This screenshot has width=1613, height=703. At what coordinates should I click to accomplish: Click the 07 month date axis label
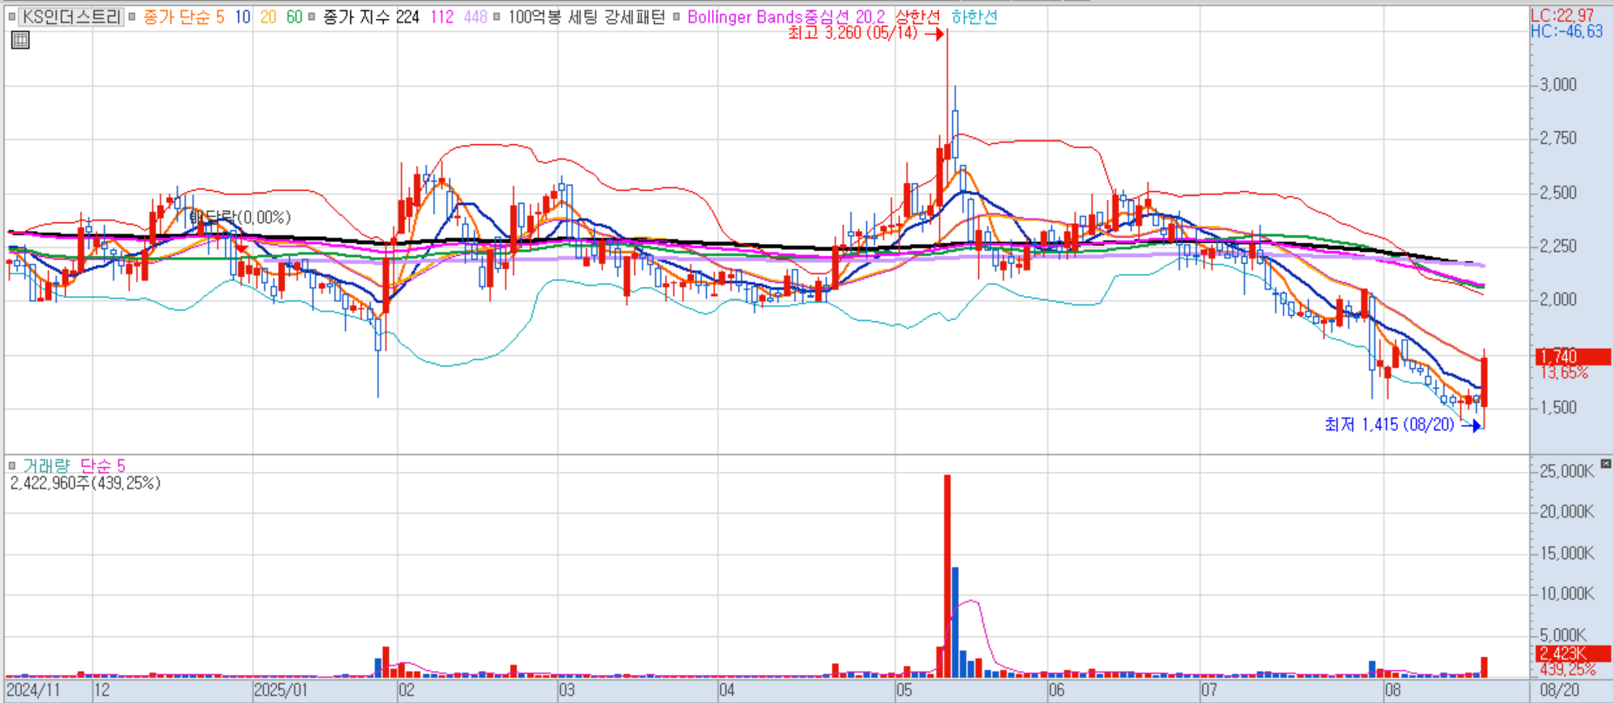pyautogui.click(x=1209, y=691)
